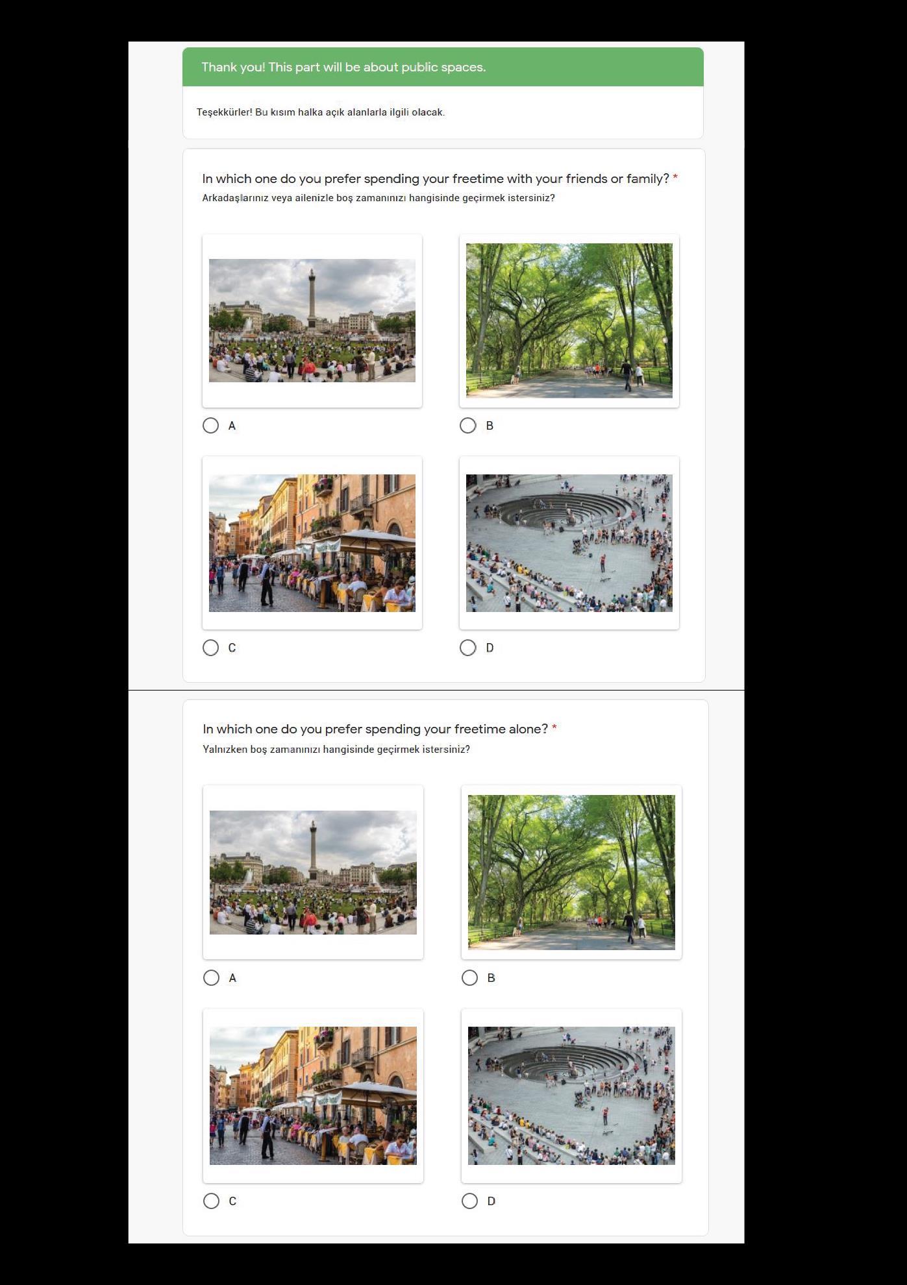Select option B for friends or family question

(x=467, y=426)
